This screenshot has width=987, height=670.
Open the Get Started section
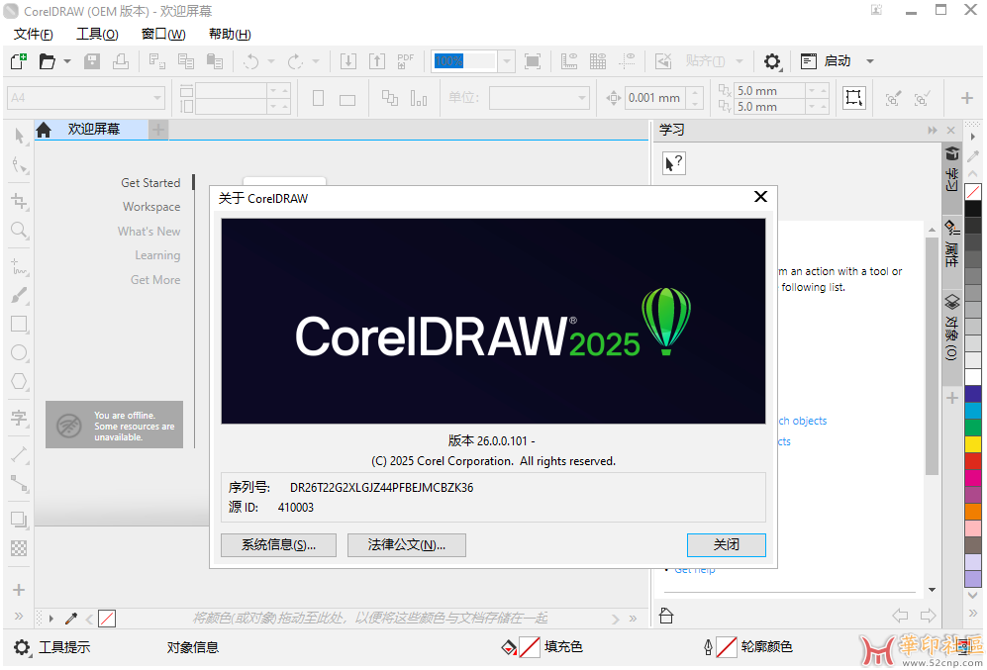coord(150,183)
